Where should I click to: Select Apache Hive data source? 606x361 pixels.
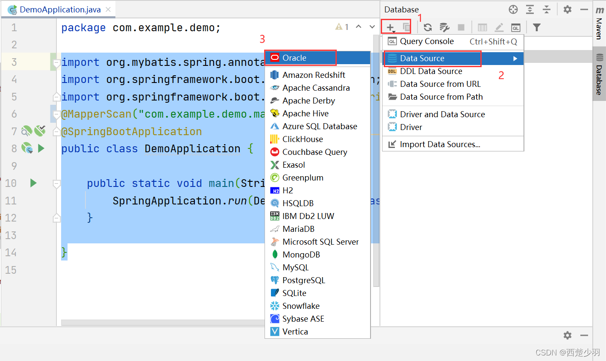[318, 113]
